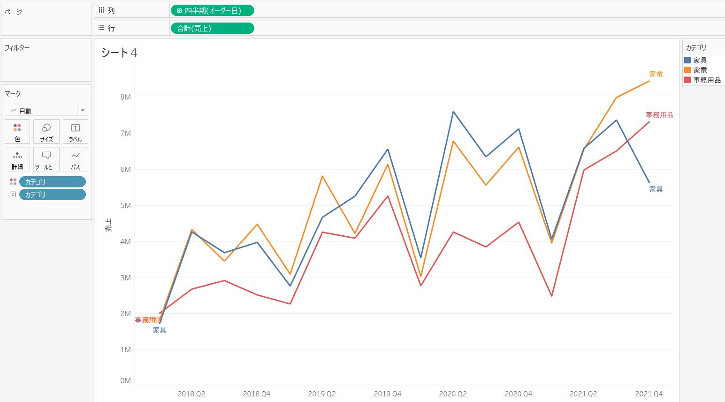
Task: Select the カテゴリ pill assigned to label
Action: (53, 194)
